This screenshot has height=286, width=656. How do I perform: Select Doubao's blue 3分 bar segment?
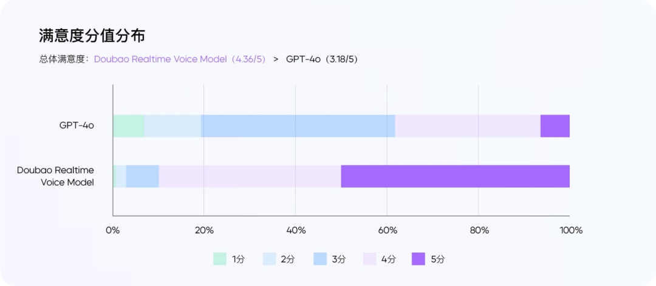pyautogui.click(x=143, y=176)
